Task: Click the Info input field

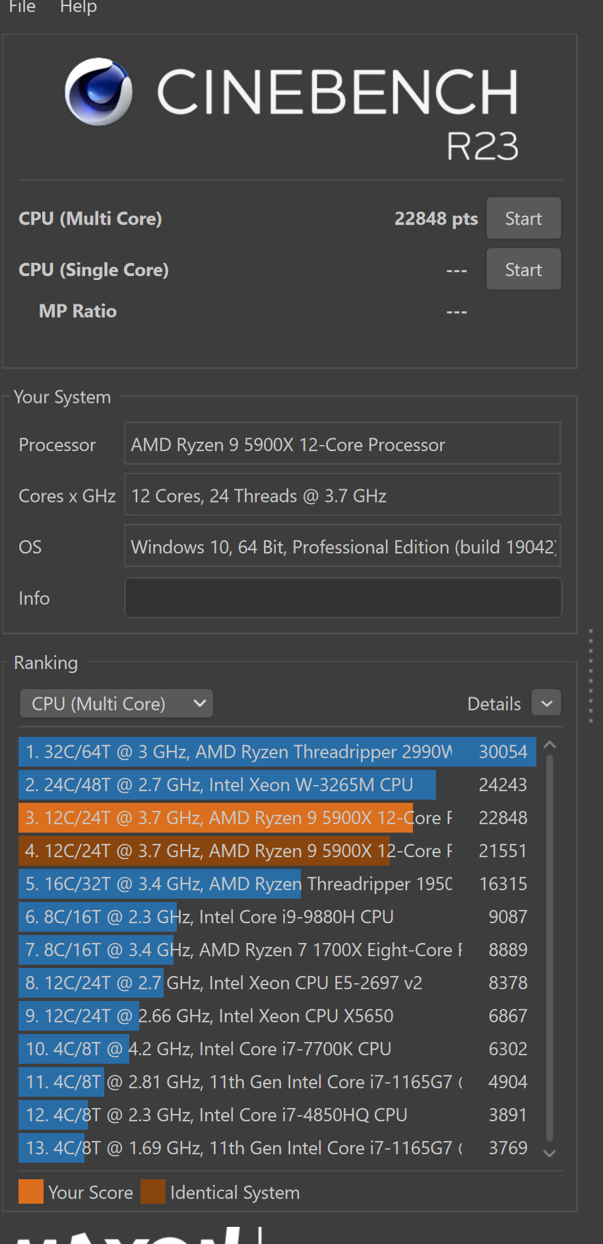Action: (x=343, y=598)
